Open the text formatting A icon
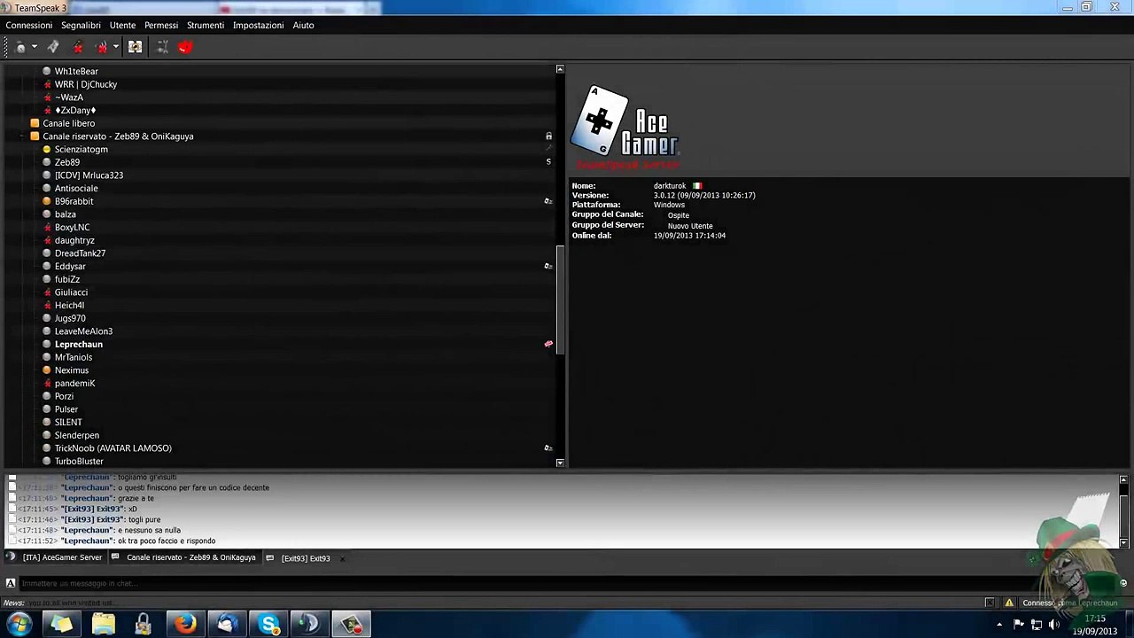Viewport: 1134px width, 638px height. pos(11,583)
